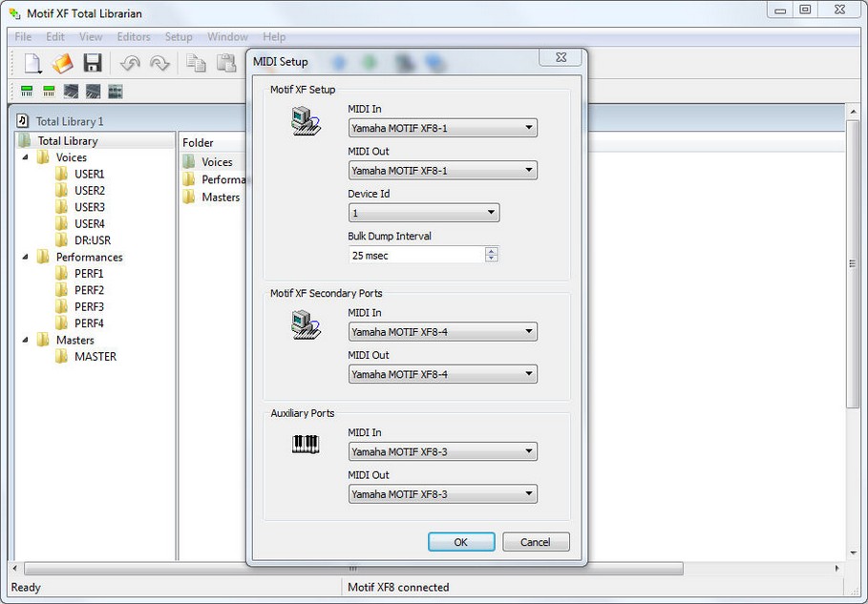Open the Setup menu

coord(179,36)
